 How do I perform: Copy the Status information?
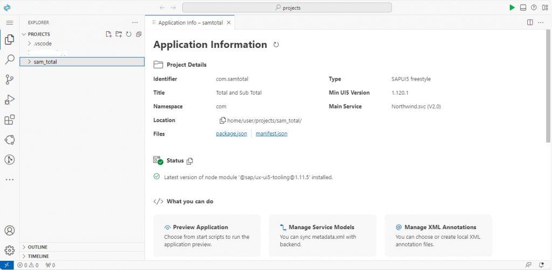click(x=190, y=161)
